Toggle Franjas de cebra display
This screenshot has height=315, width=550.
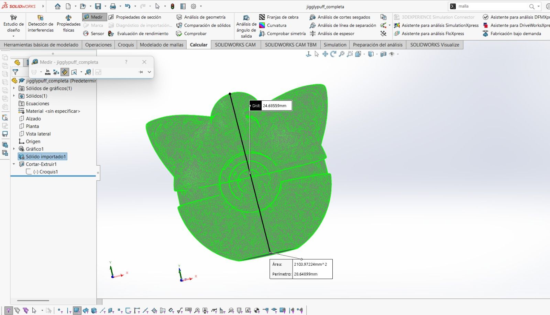(279, 17)
